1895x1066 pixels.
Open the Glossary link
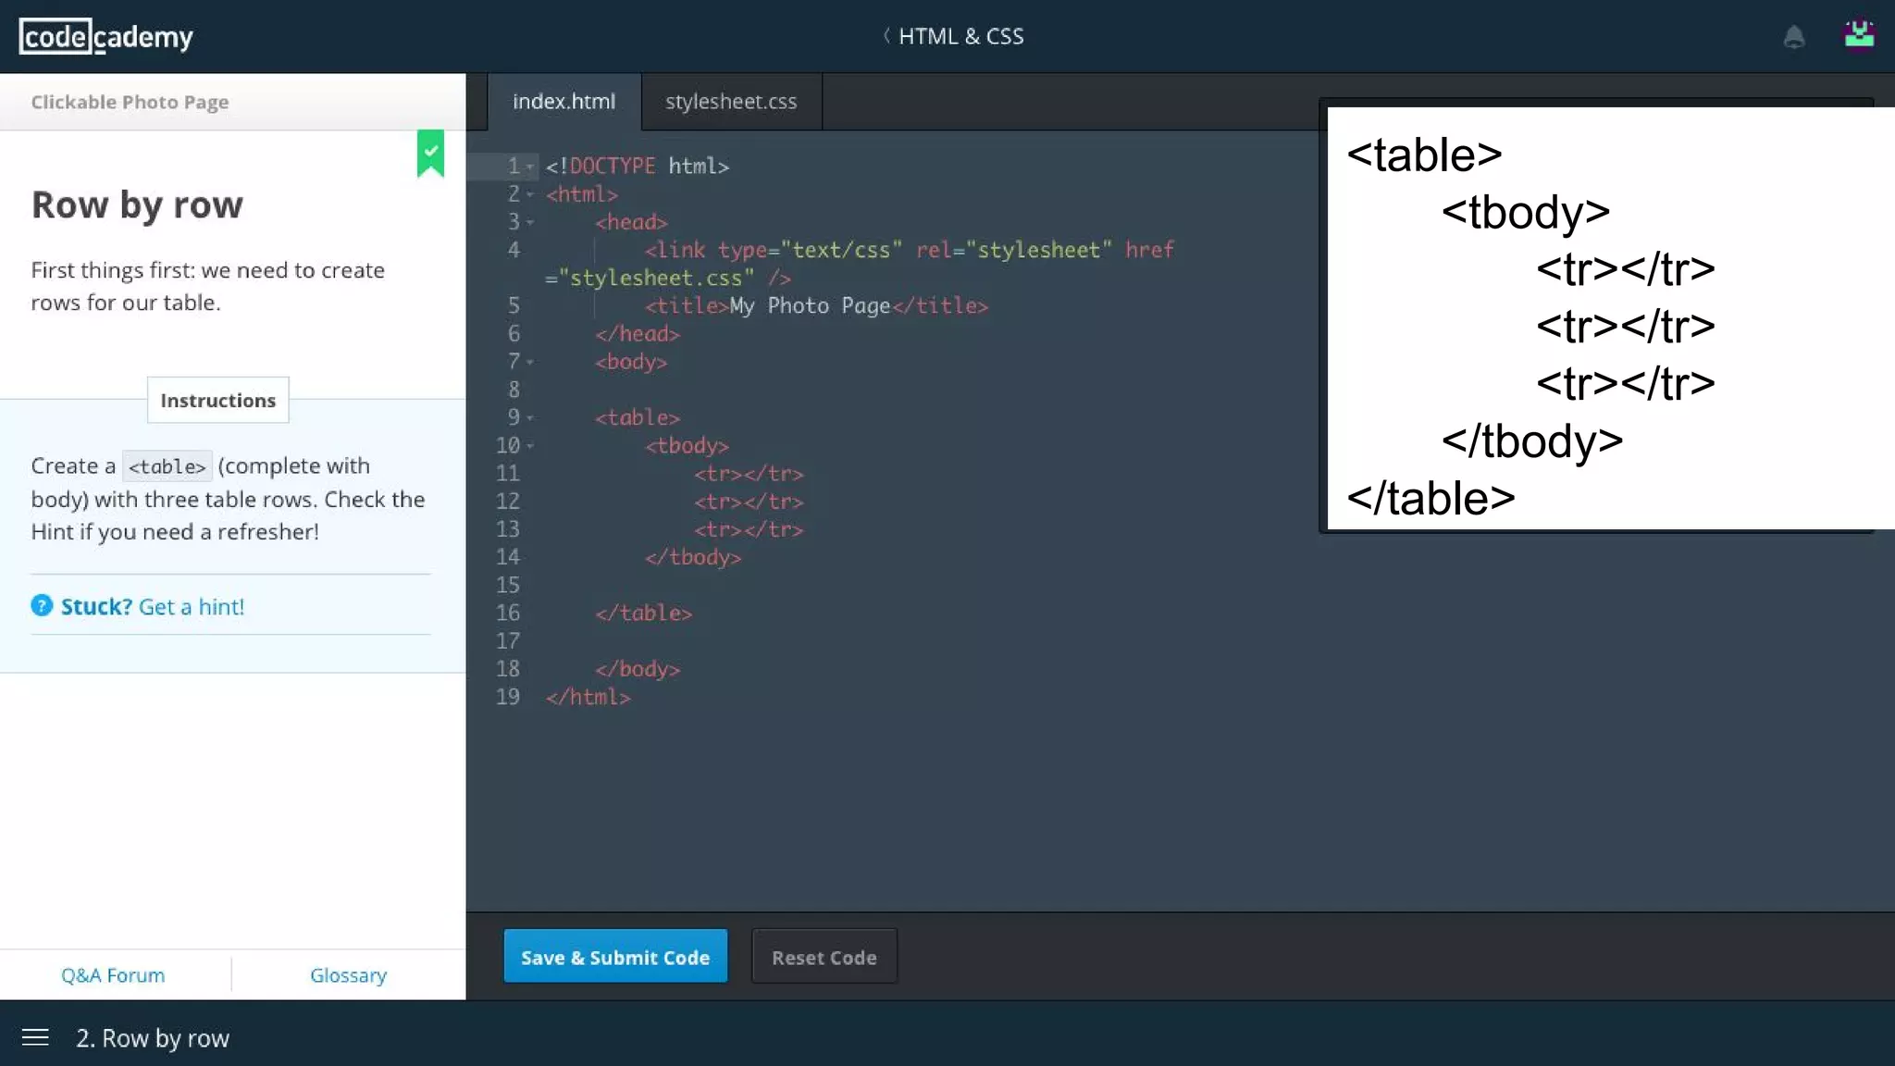coord(348,975)
